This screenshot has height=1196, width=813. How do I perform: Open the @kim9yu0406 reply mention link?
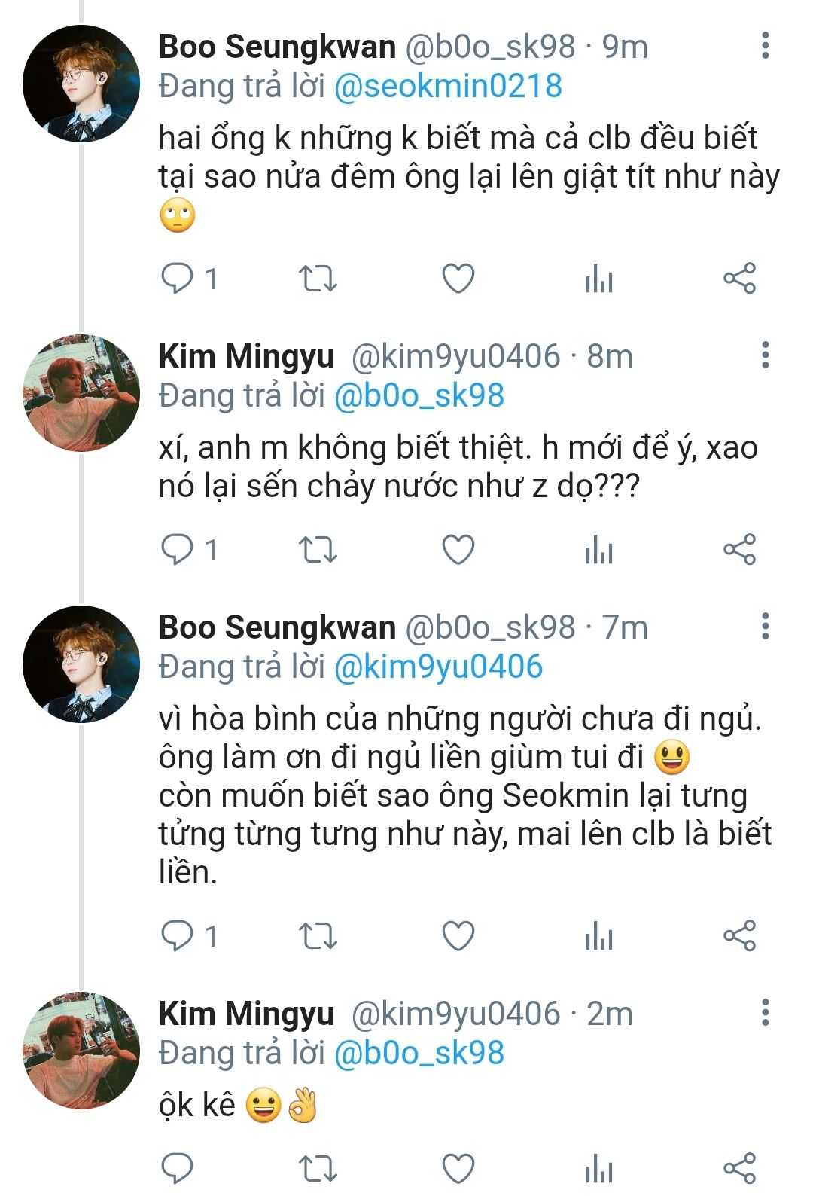coord(437,667)
